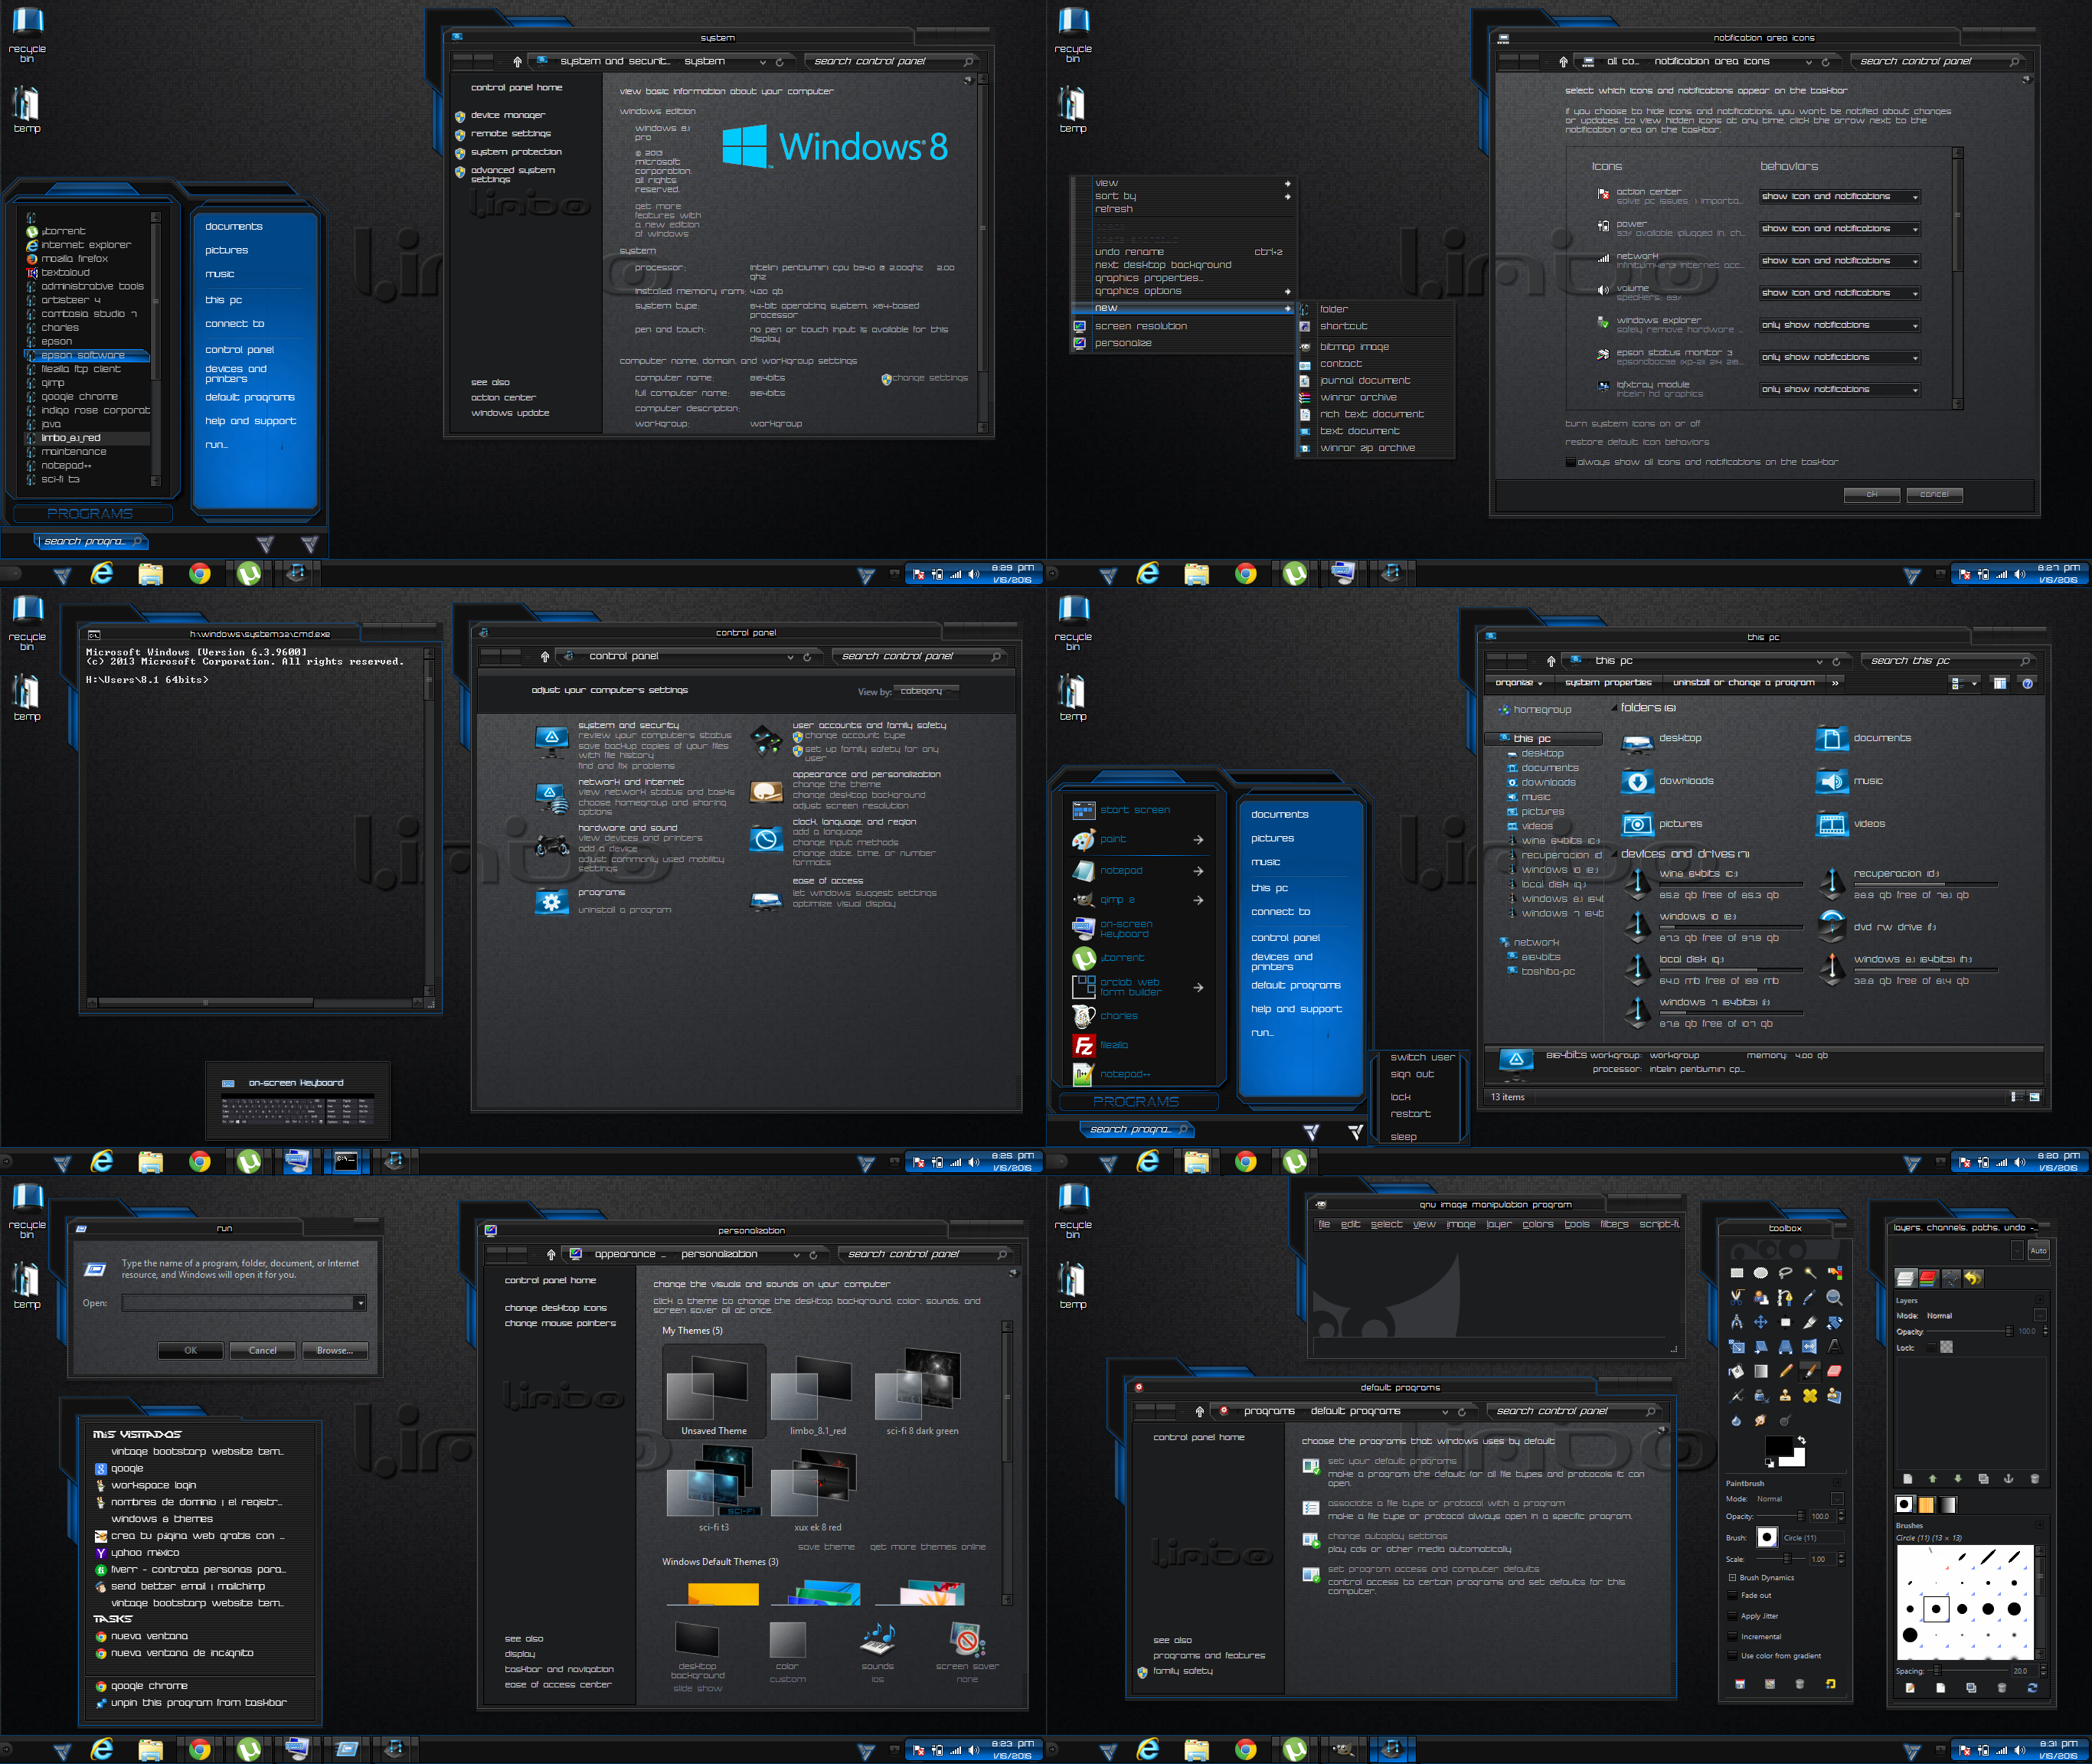Viewport: 2092px width, 1764px height.
Task: Expand the Brush Dynamics section
Action: click(1732, 1578)
